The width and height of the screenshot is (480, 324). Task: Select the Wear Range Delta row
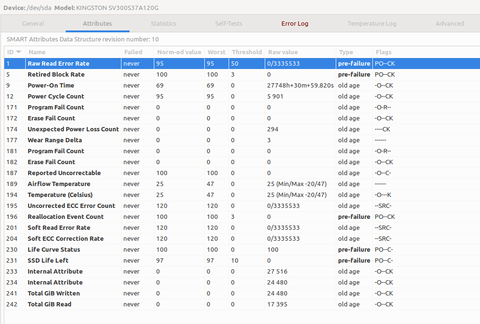(242, 140)
